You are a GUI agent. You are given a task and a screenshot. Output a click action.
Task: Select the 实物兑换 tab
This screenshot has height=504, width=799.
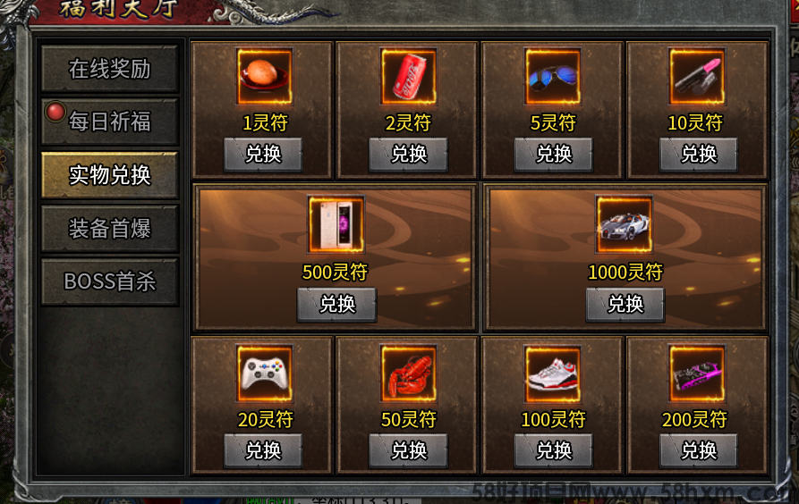click(109, 175)
